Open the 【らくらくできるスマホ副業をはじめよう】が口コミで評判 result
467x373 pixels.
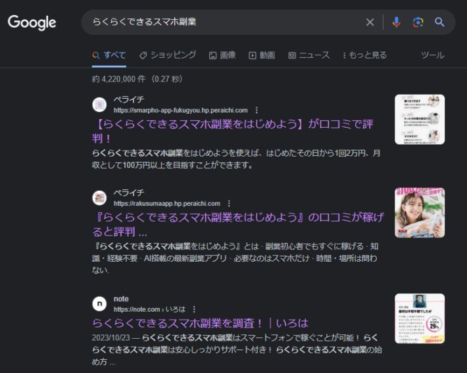point(233,131)
